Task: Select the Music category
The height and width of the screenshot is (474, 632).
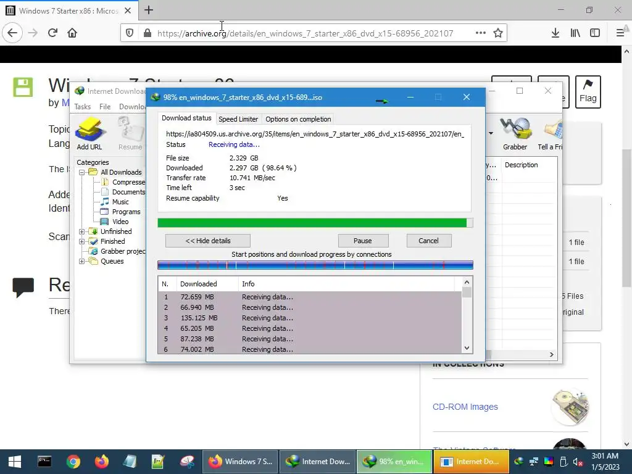Action: click(x=115, y=202)
